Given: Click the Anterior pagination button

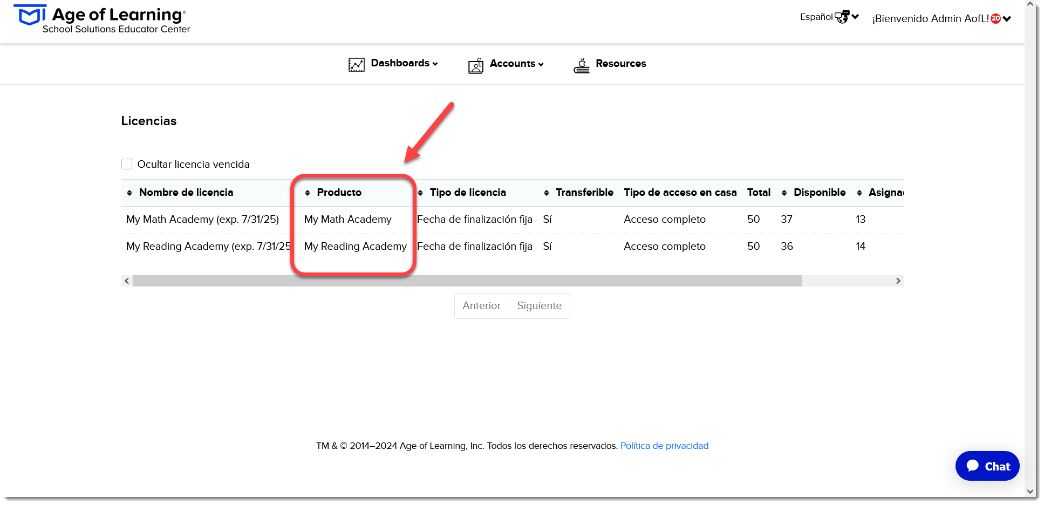Looking at the screenshot, I should pos(482,306).
